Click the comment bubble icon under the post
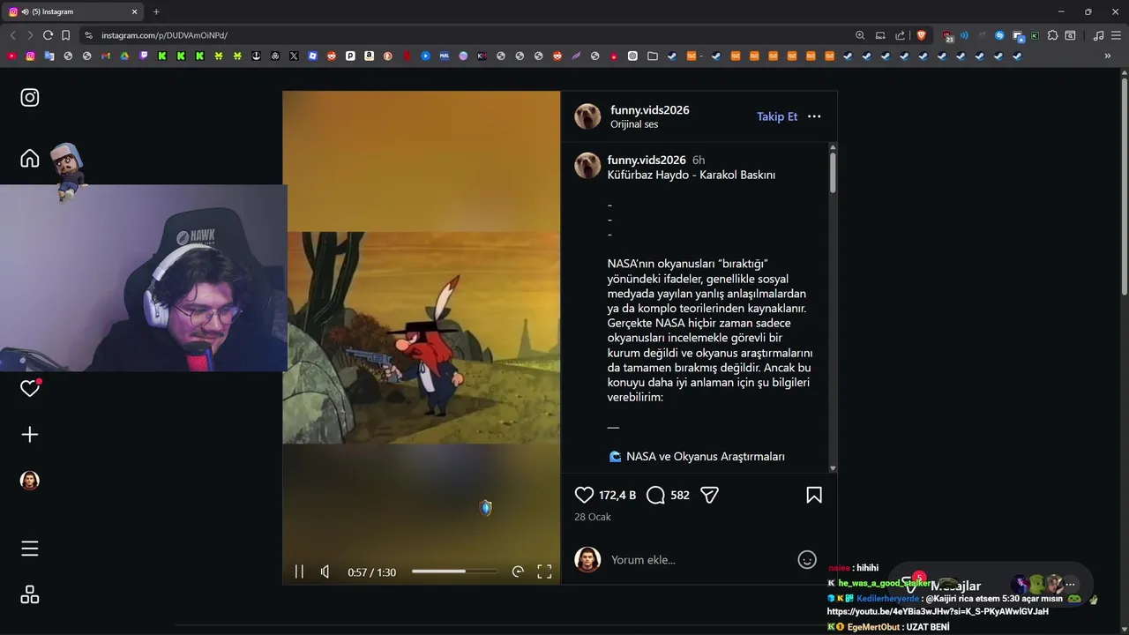This screenshot has height=635, width=1129. coord(655,496)
